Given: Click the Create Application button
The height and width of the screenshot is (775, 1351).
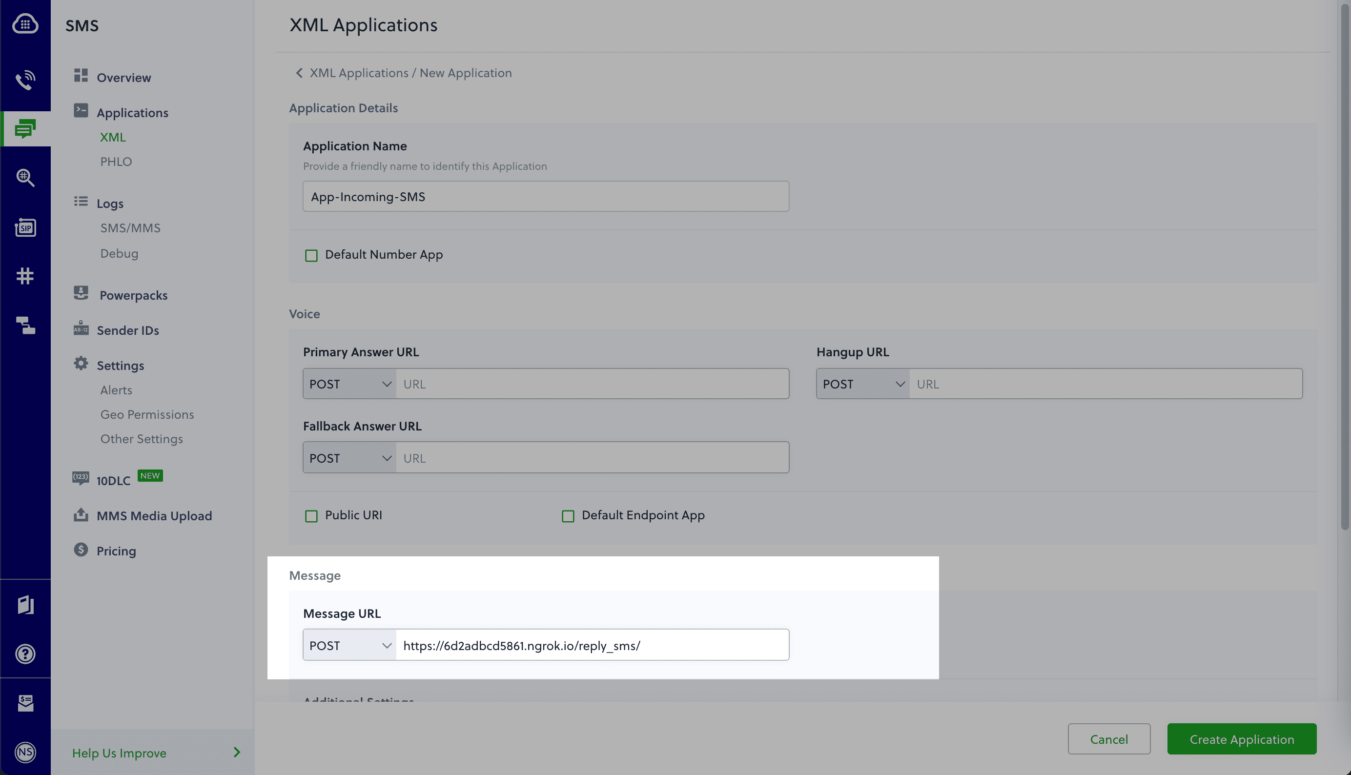Looking at the screenshot, I should tap(1242, 739).
